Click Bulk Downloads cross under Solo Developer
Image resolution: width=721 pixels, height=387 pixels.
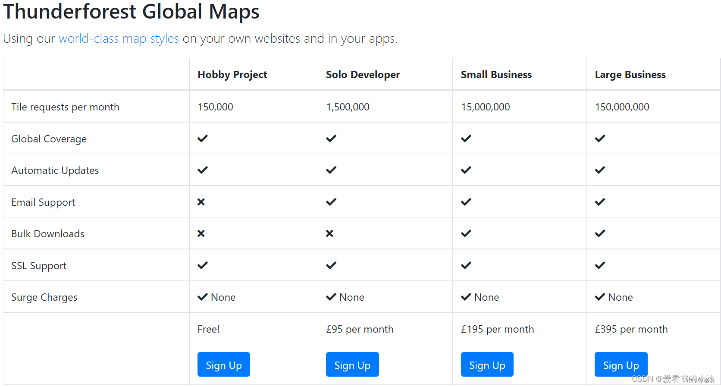pyautogui.click(x=329, y=233)
